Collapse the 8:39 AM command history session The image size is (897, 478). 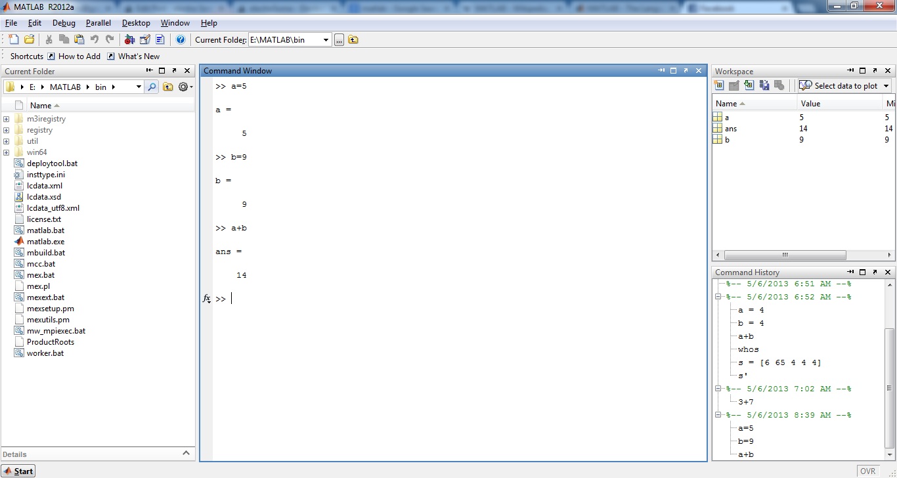click(x=718, y=414)
